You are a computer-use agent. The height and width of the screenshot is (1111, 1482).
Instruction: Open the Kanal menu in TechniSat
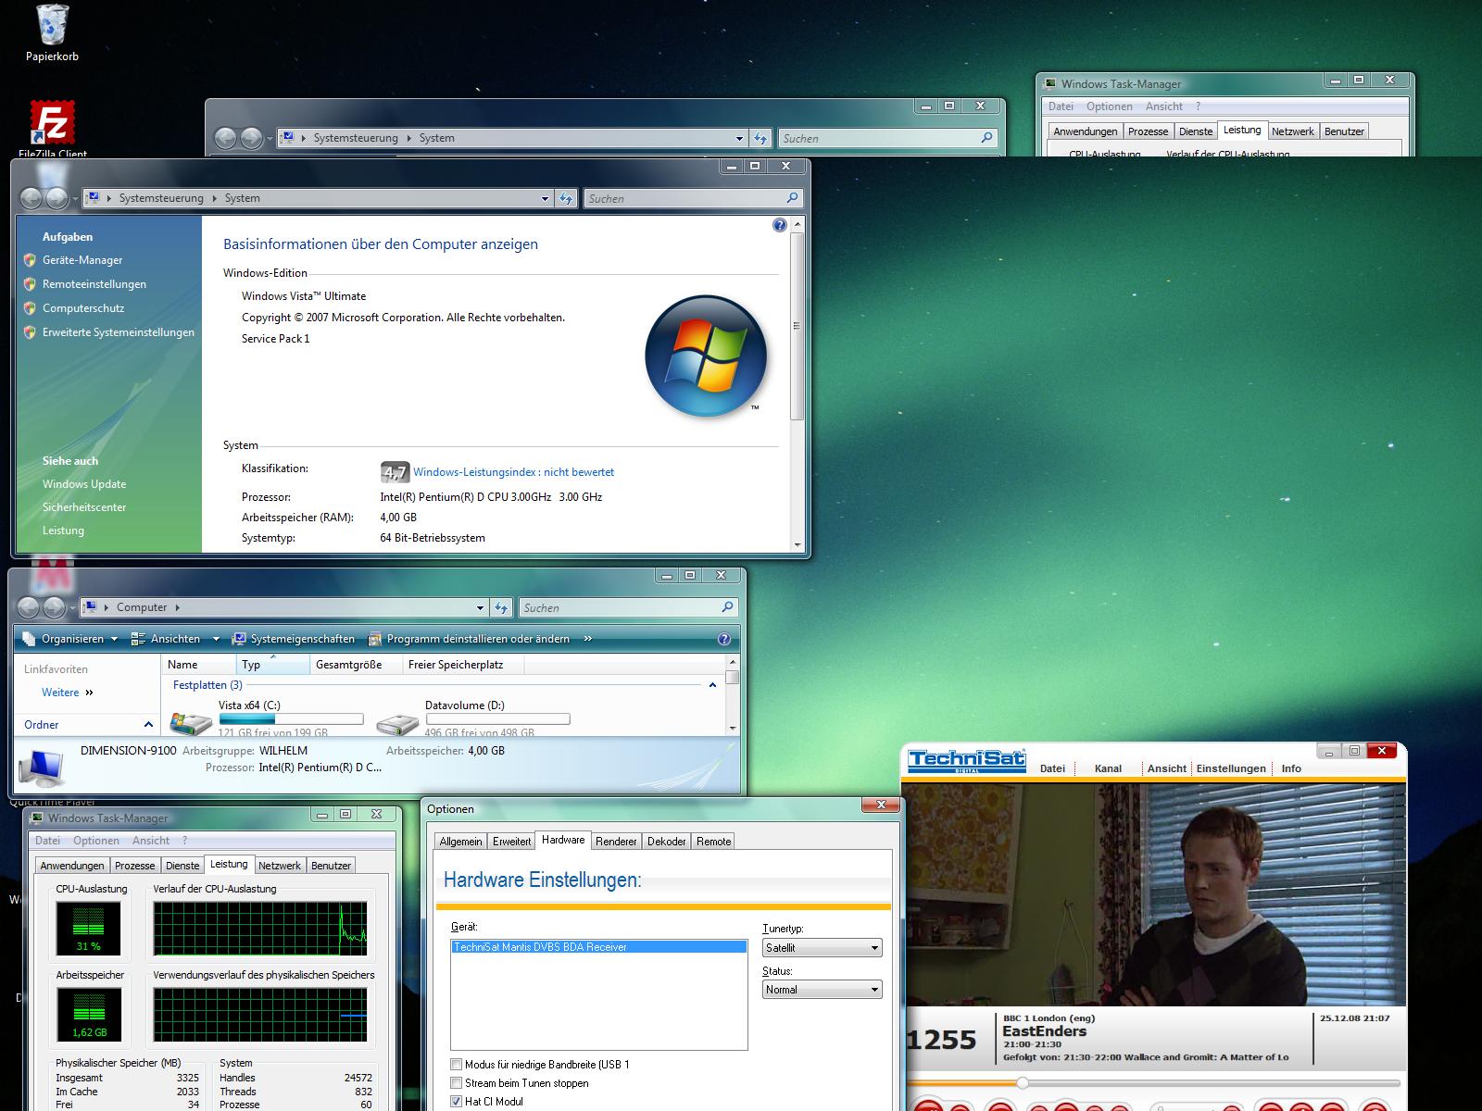point(1108,768)
